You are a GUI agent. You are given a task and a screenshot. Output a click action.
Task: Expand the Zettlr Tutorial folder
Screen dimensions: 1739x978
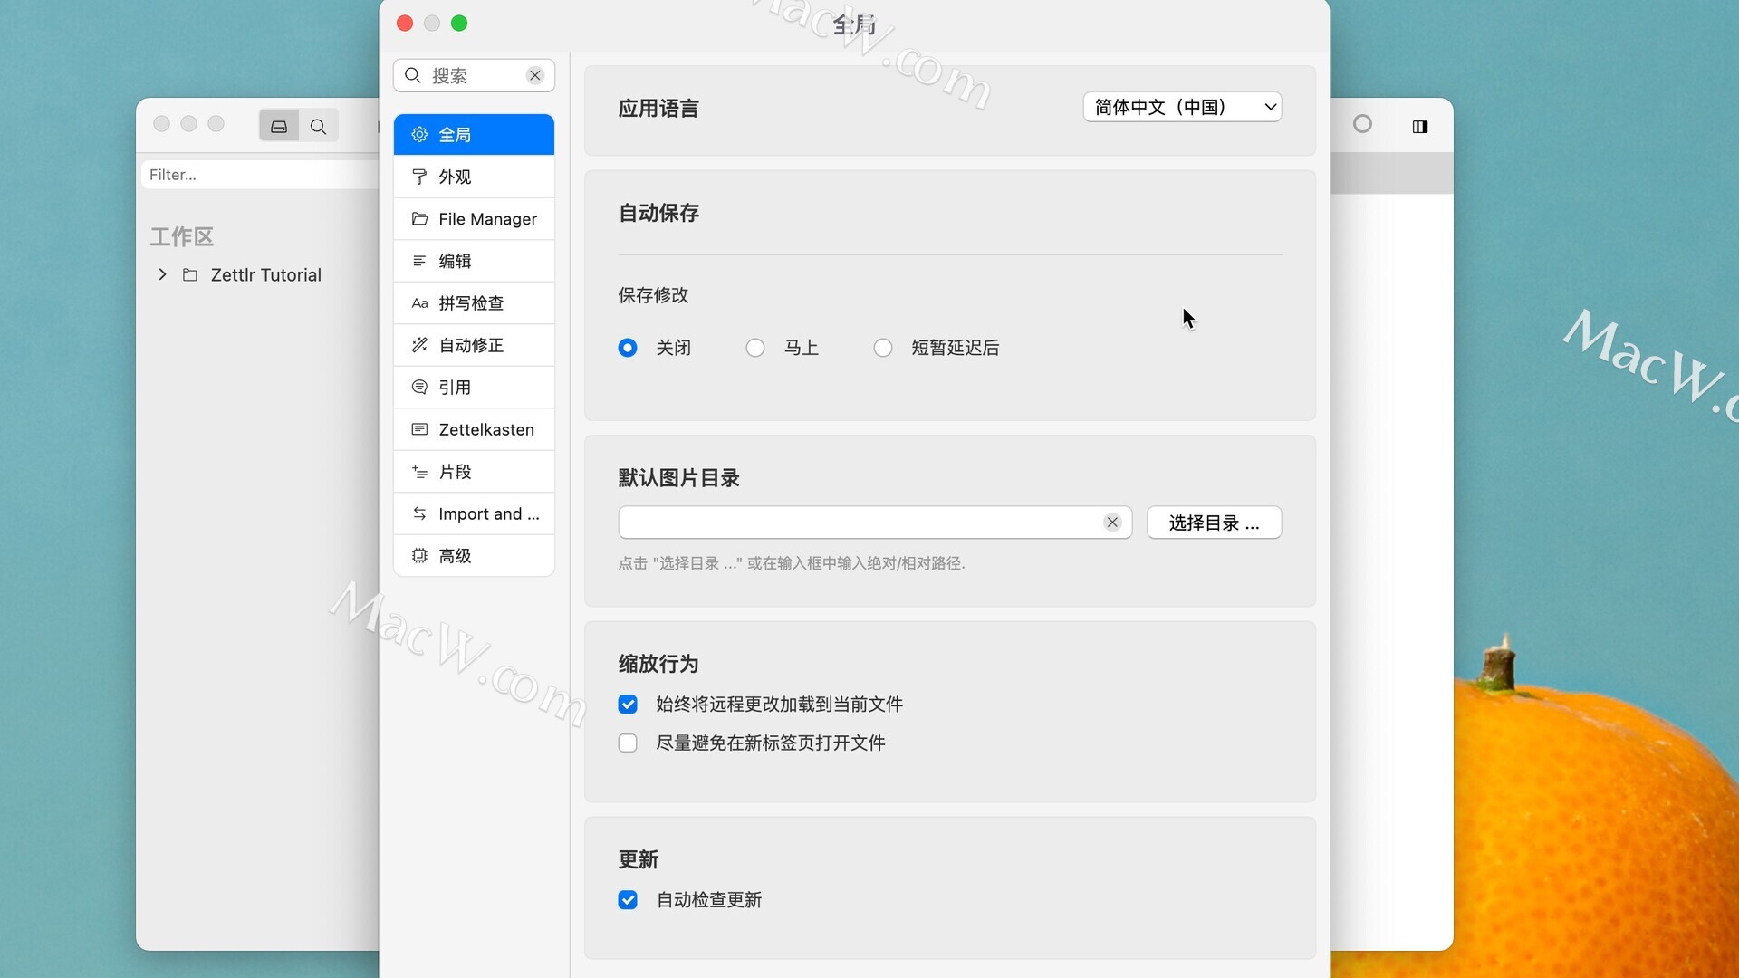coord(162,274)
